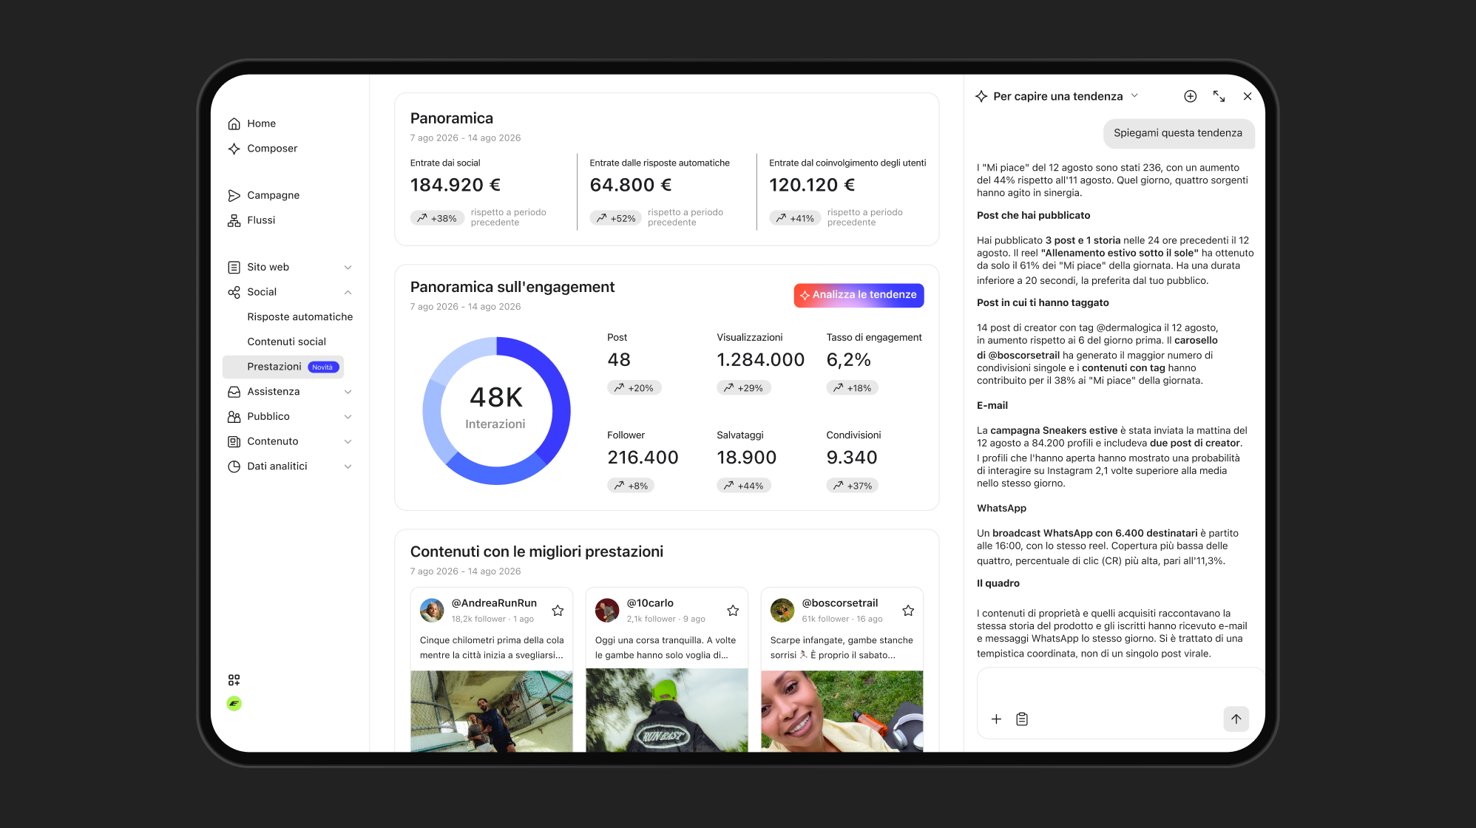Select Risposte automatiche submenu item
The width and height of the screenshot is (1476, 828).
(299, 316)
